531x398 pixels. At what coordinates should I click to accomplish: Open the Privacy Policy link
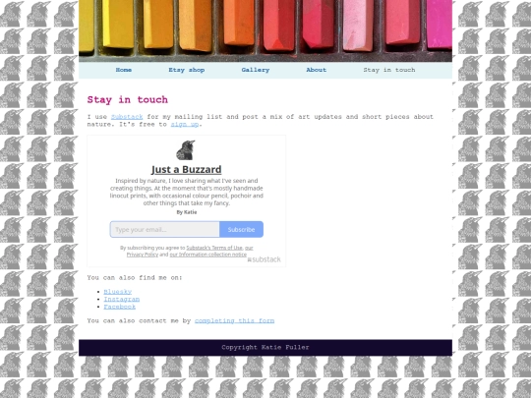[143, 255]
